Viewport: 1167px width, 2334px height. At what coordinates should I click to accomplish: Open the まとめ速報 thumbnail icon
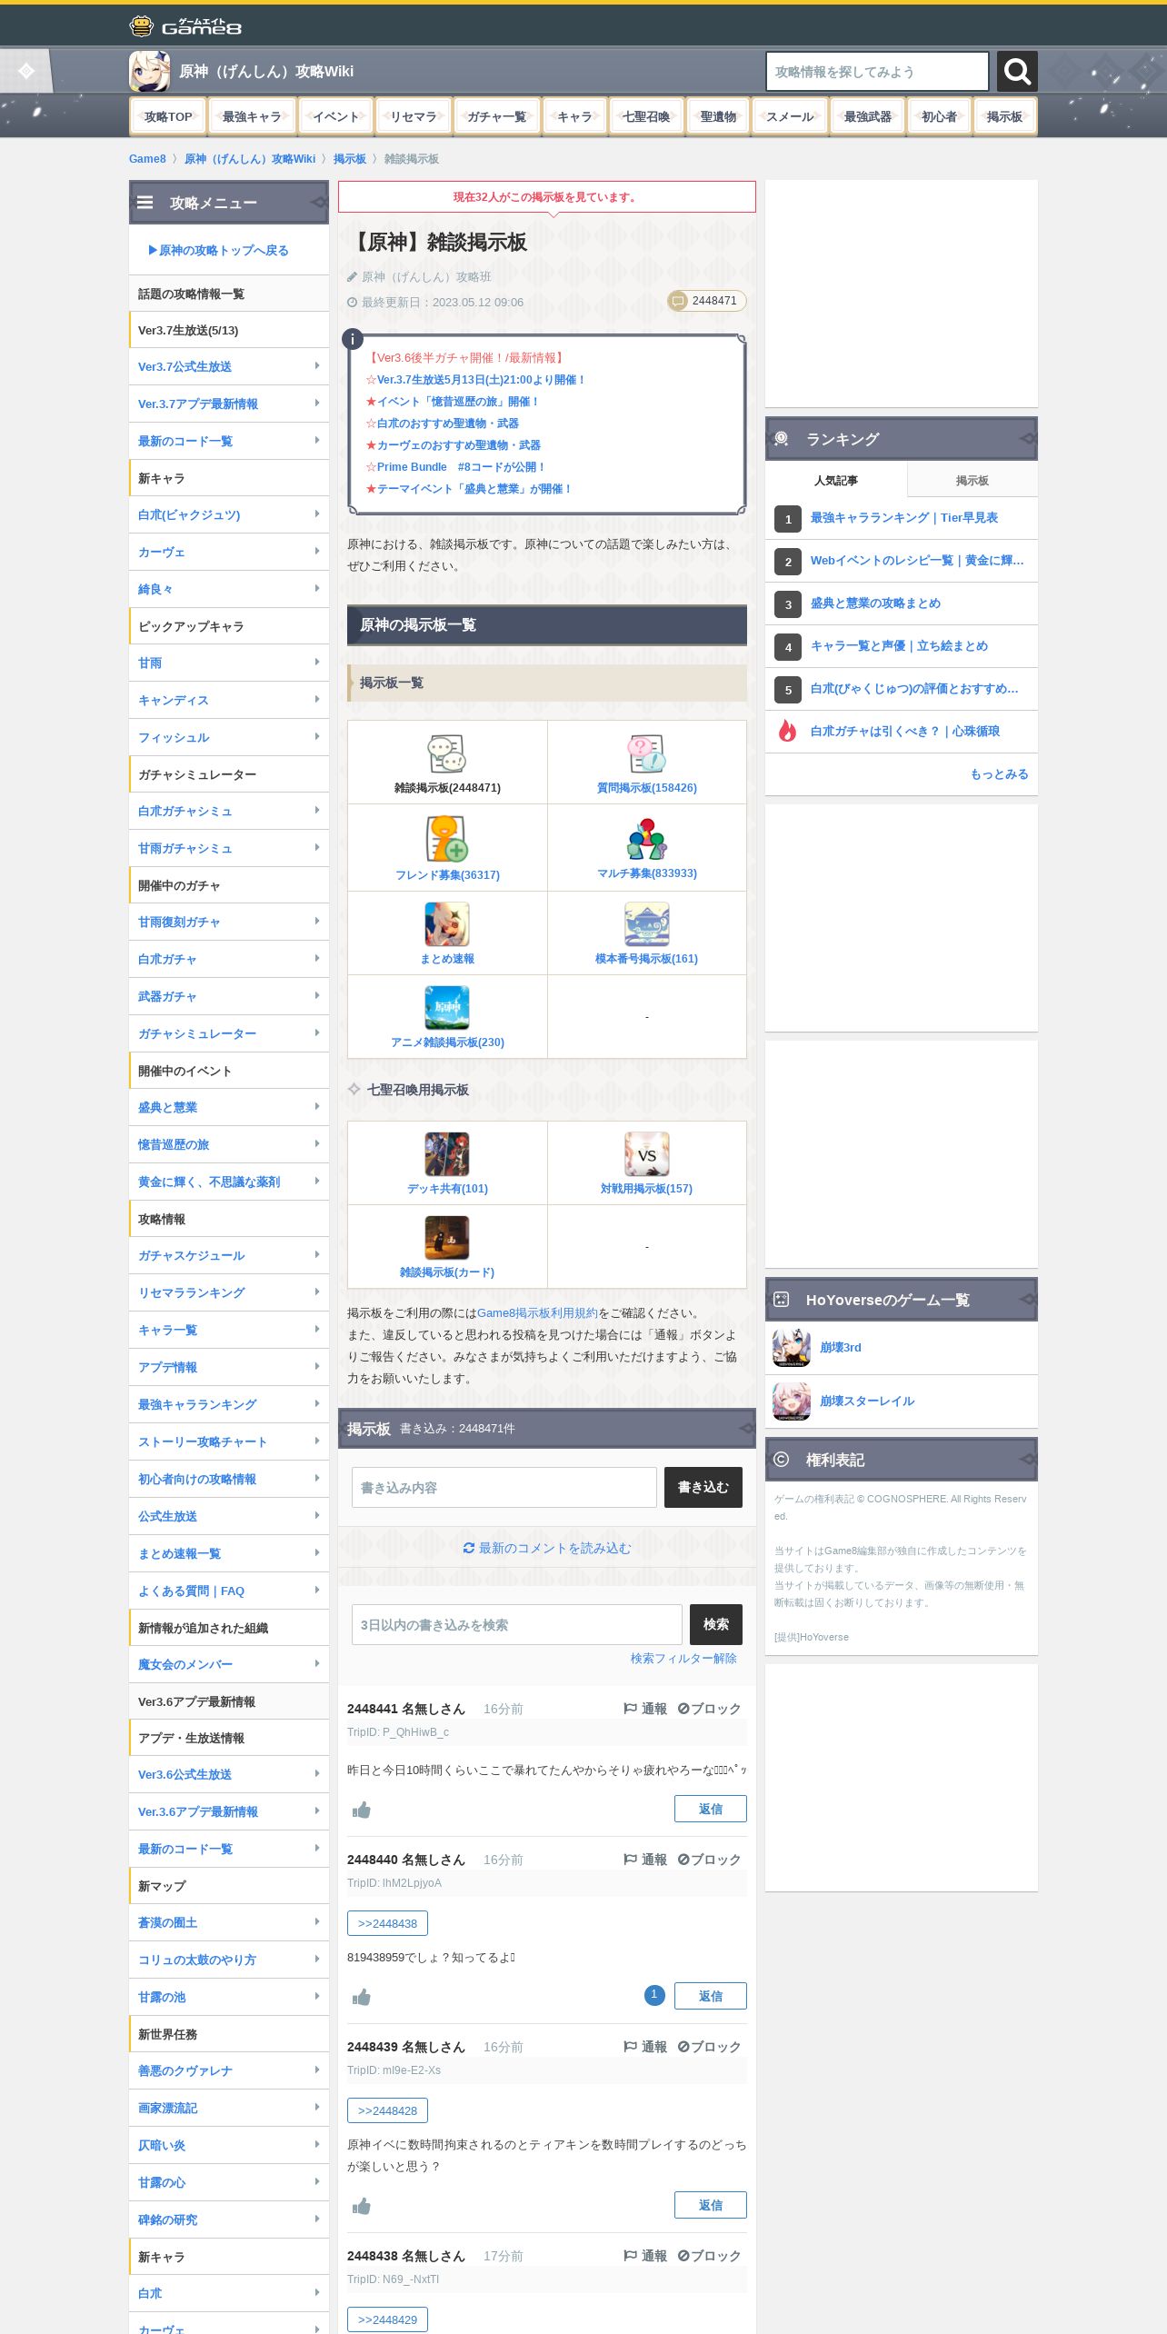447,924
